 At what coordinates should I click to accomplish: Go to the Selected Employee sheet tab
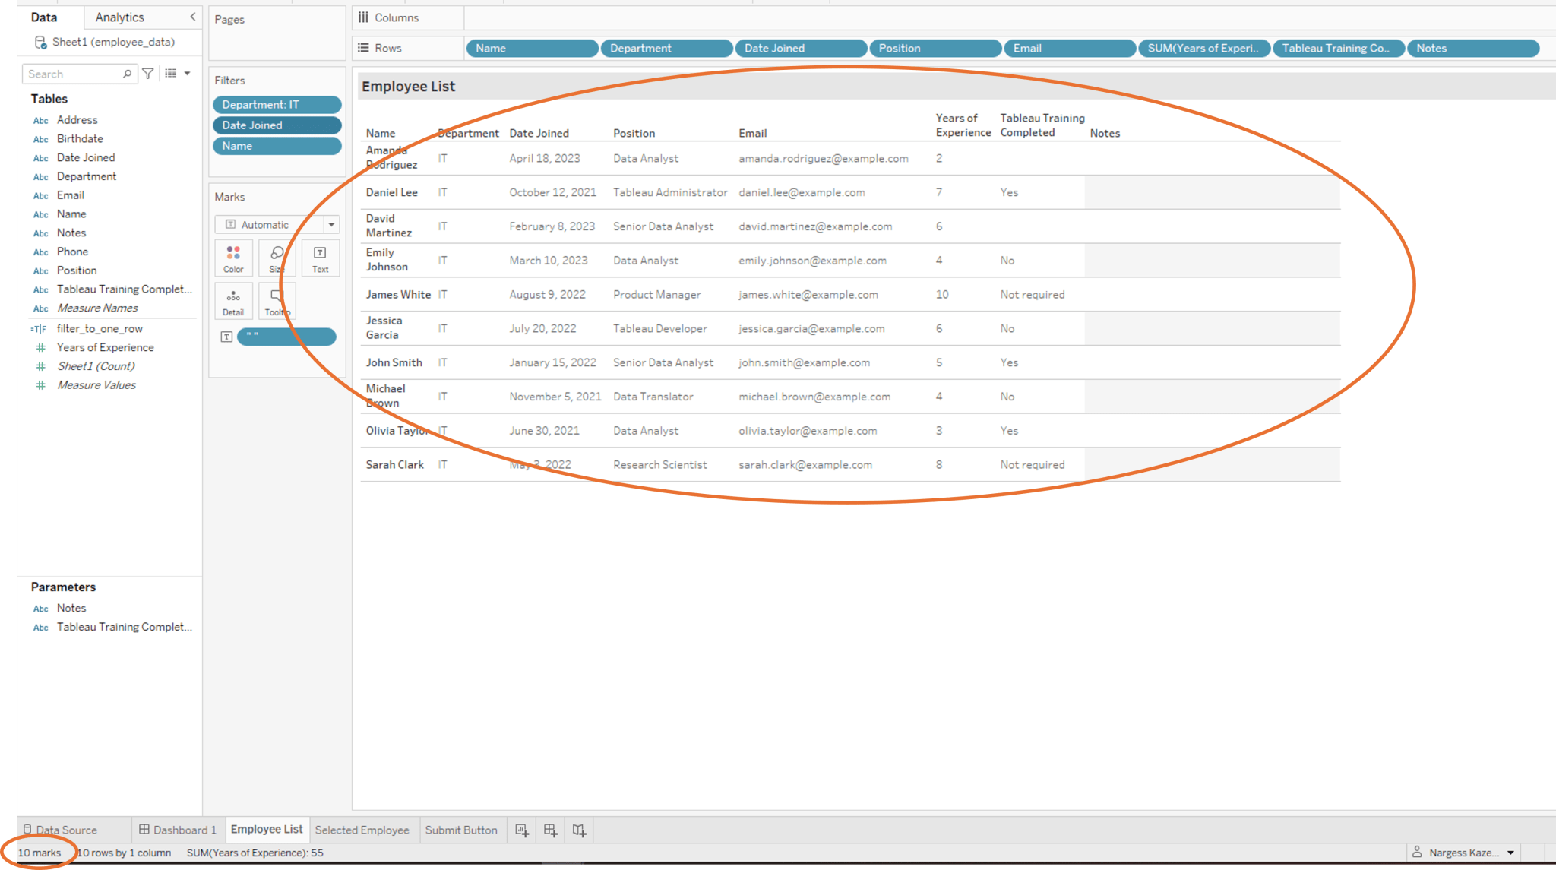[363, 829]
